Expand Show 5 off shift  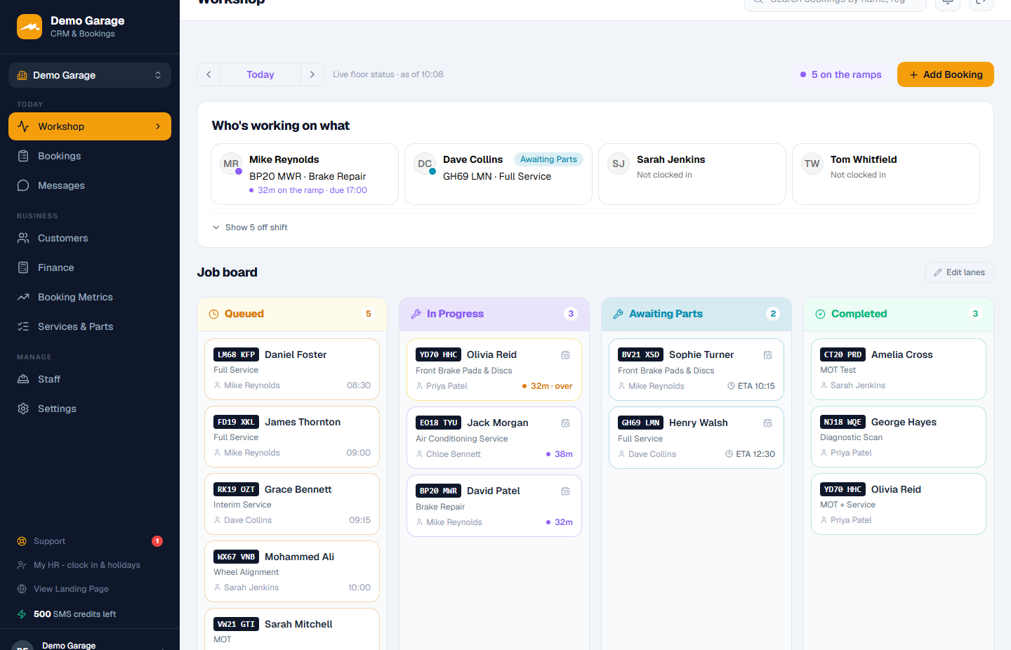coord(251,227)
